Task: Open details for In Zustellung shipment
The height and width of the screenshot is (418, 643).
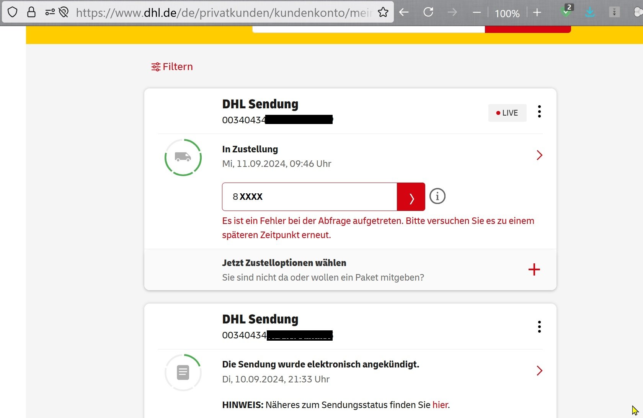Action: click(x=539, y=155)
